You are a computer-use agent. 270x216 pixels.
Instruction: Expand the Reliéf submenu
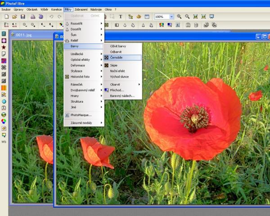pyautogui.click(x=84, y=40)
